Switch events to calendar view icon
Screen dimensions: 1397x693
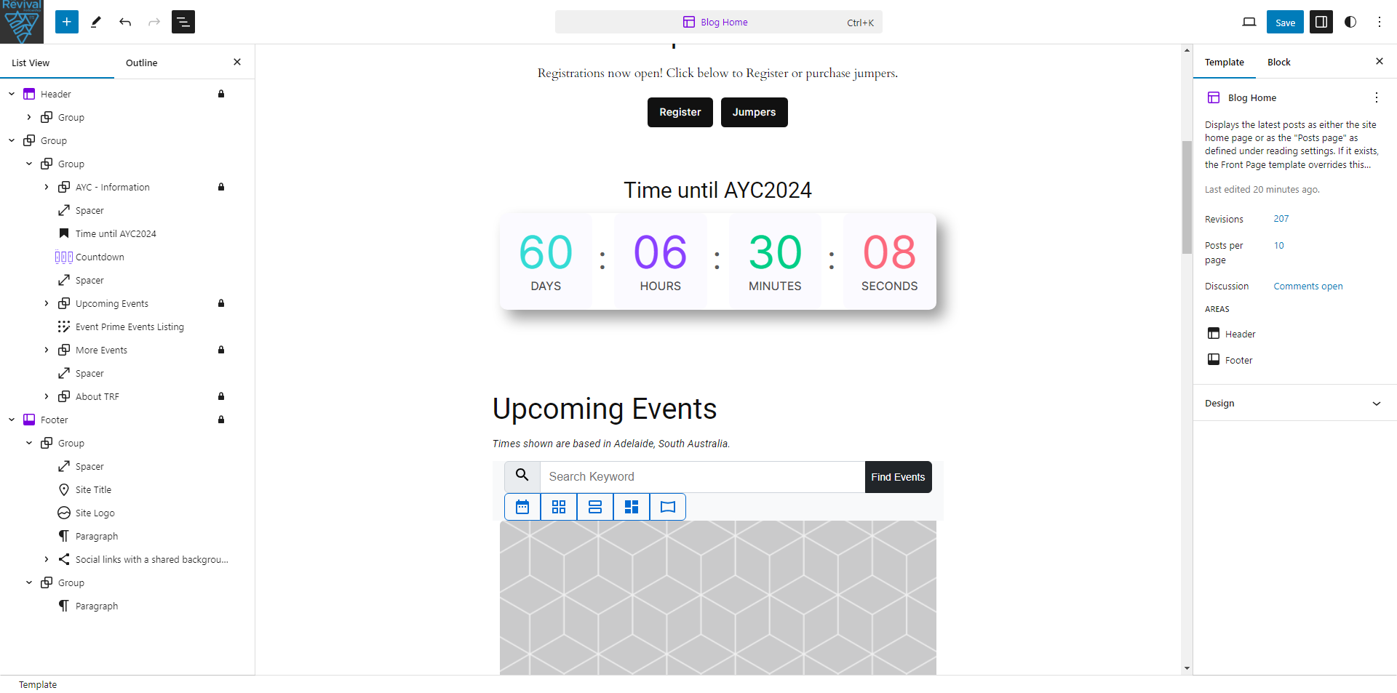click(x=522, y=507)
